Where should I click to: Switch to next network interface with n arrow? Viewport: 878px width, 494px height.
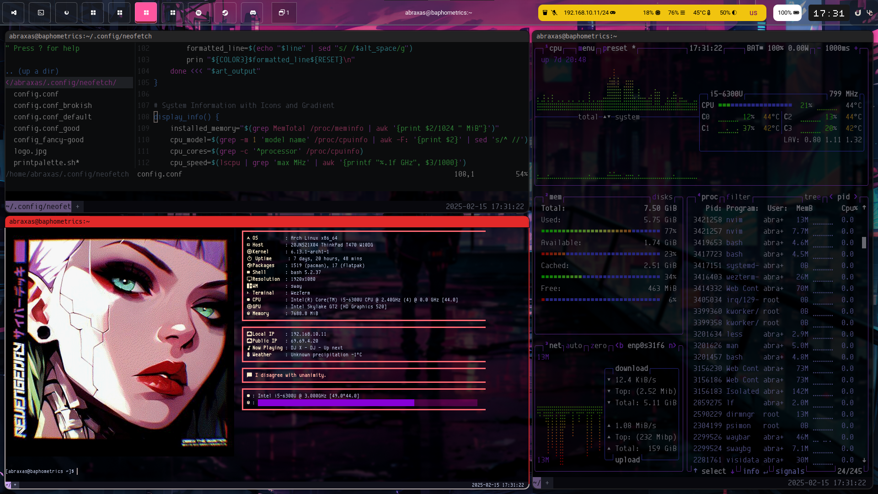tap(672, 346)
